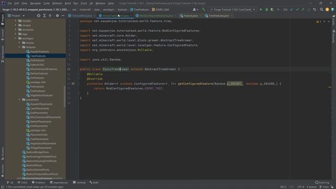Open the user account icon
The image size is (336, 189).
pyautogui.click(x=195, y=9)
